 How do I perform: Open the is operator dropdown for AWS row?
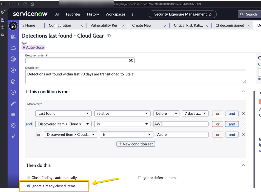pos(122,124)
